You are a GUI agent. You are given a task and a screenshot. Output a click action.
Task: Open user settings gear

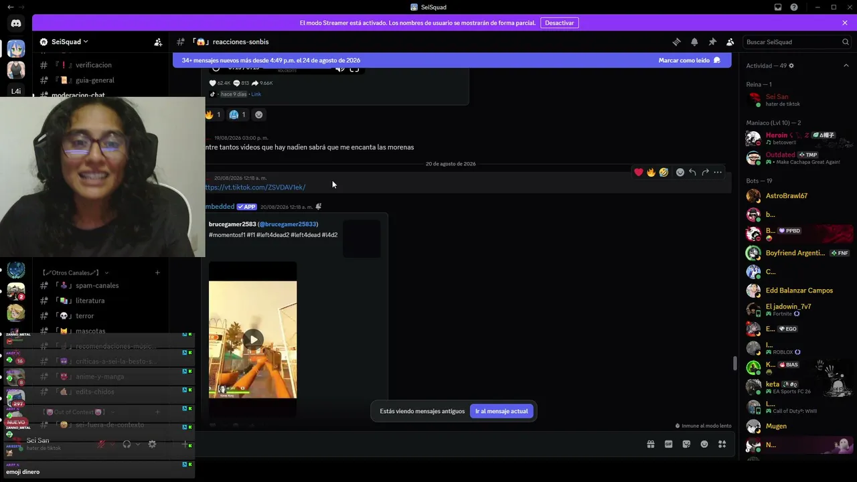tap(152, 444)
